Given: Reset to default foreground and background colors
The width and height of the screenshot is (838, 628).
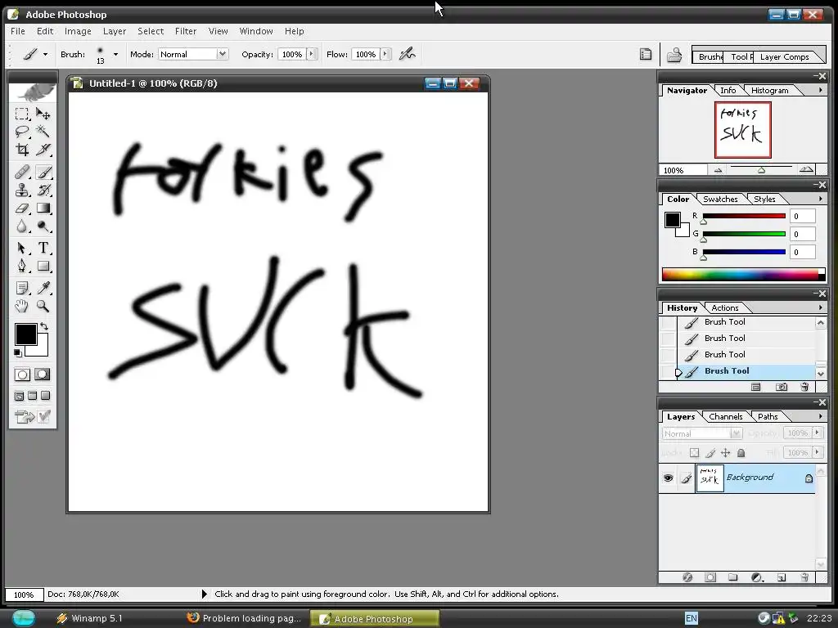Looking at the screenshot, I should [18, 352].
